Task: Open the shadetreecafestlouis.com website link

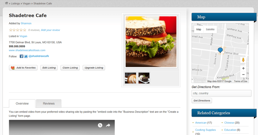Action: (27, 50)
